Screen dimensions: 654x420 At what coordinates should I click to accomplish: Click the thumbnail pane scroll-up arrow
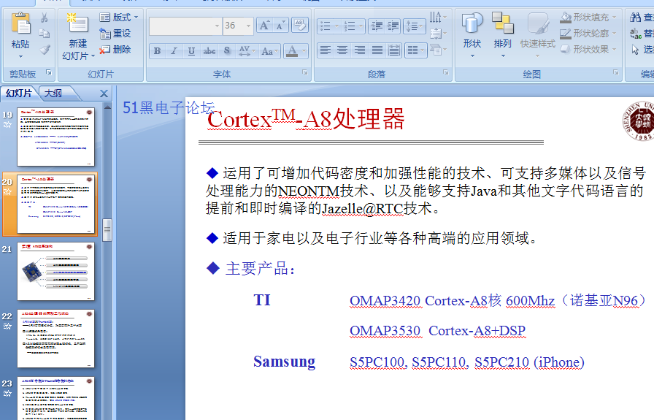pyautogui.click(x=107, y=107)
